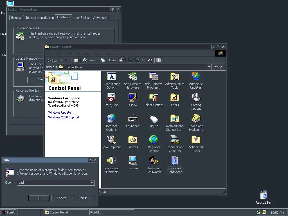Open the File menu in Control Panel
Image resolution: width=288 pixels, height=216 pixels.
click(49, 53)
